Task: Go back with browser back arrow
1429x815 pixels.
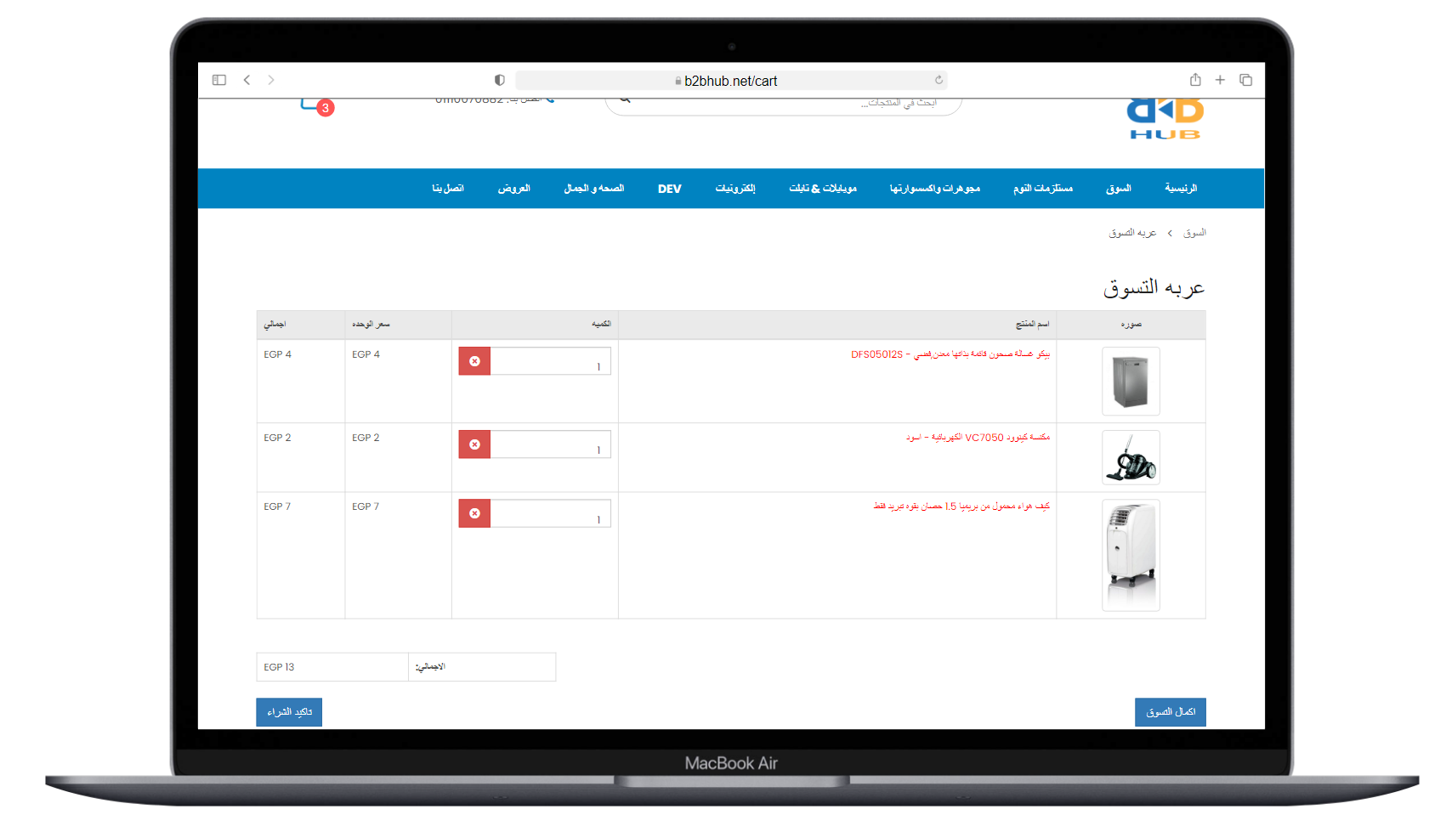Action: [247, 80]
